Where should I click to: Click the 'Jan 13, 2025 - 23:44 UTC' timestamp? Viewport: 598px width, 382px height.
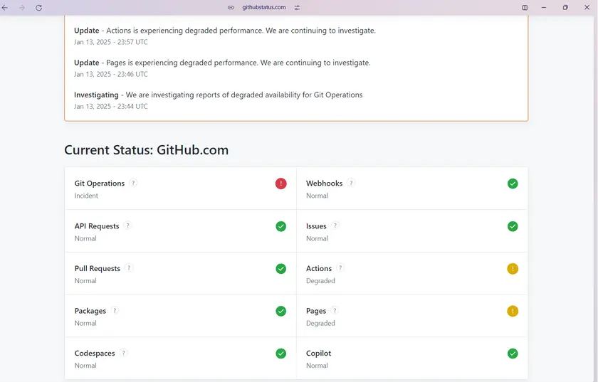(111, 107)
